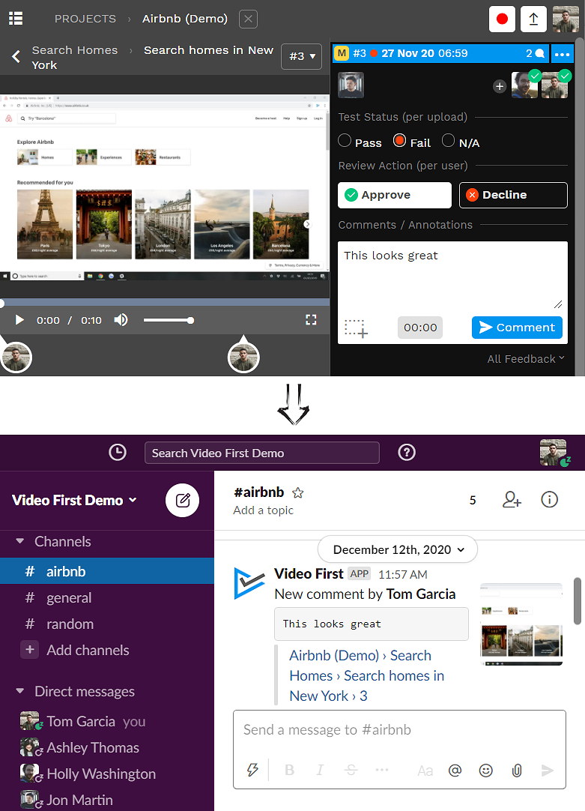Click the upload arrow icon
Screen dimensions: 585x811
click(533, 19)
